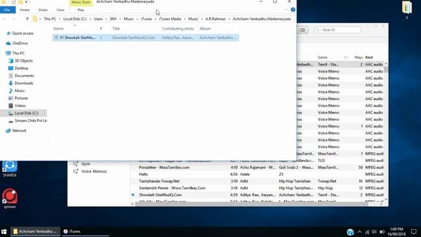Click This PC in the address path
This screenshot has height=237, width=421.
[50, 19]
